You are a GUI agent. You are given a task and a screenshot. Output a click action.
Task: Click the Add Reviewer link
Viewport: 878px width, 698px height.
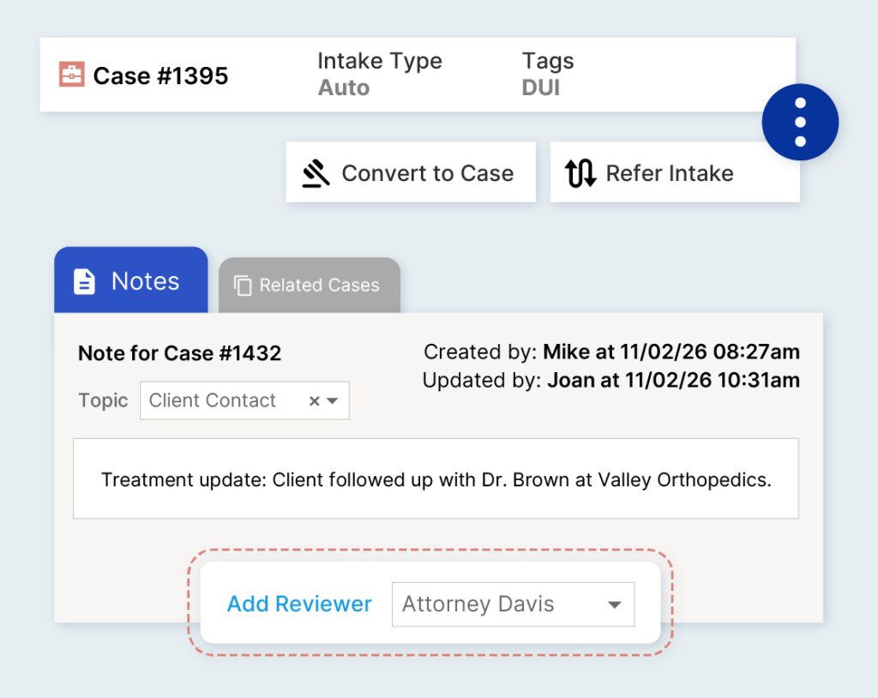click(299, 604)
